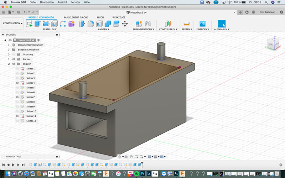Show the Ursprung folder with eye icon
285x178 pixels.
click(14, 54)
